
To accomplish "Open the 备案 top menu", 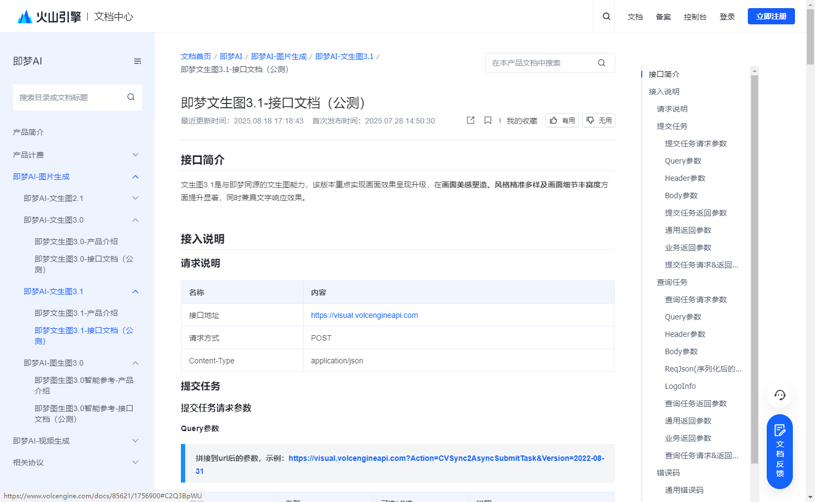I will click(x=663, y=17).
